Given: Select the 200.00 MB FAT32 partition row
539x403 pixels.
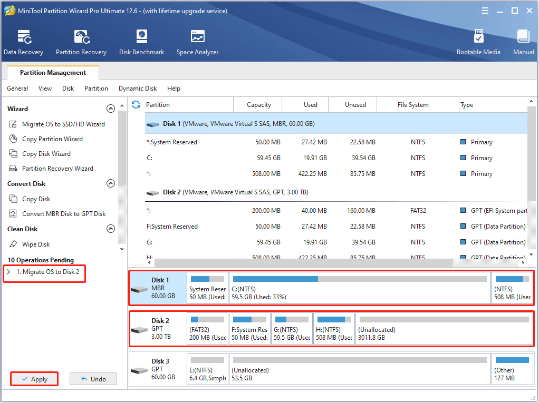Looking at the screenshot, I should (336, 211).
